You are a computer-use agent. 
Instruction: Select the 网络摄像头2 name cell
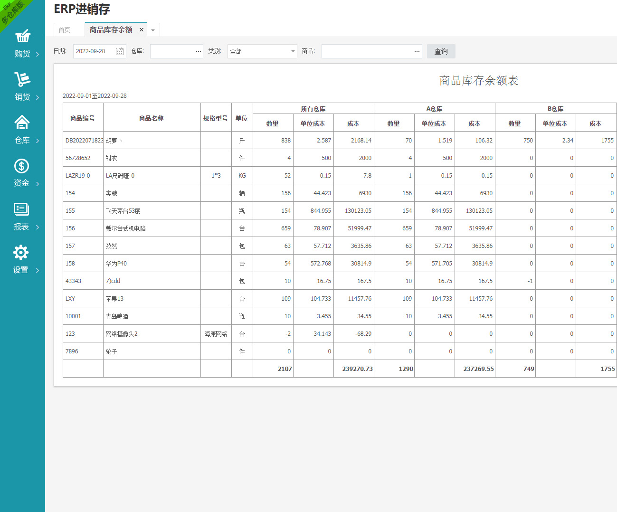click(x=152, y=334)
